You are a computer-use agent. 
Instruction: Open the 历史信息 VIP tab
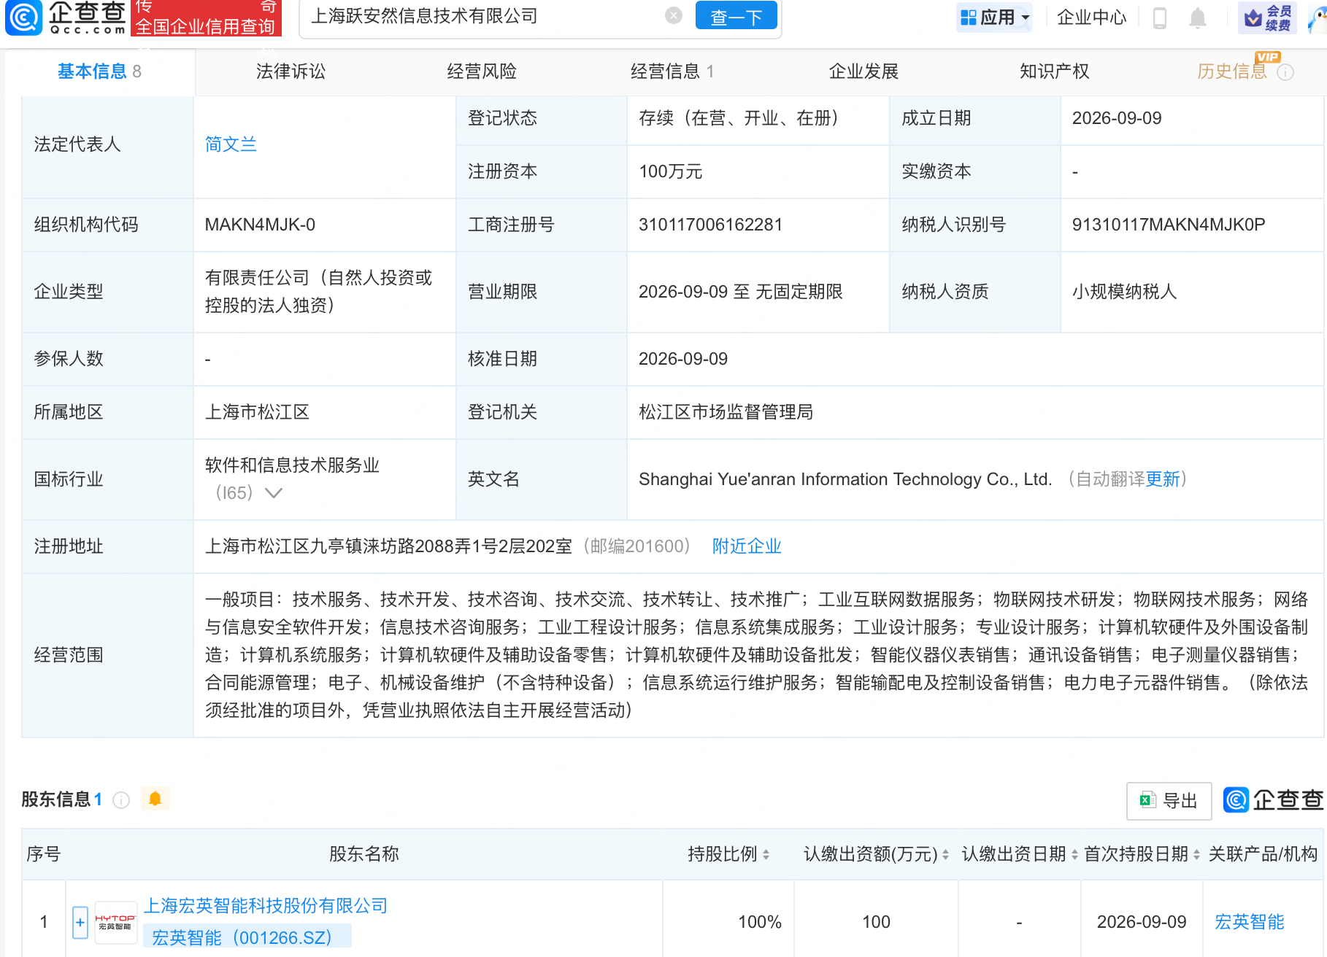1232,71
